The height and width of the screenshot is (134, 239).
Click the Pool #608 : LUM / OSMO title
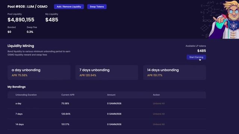tap(27, 7)
